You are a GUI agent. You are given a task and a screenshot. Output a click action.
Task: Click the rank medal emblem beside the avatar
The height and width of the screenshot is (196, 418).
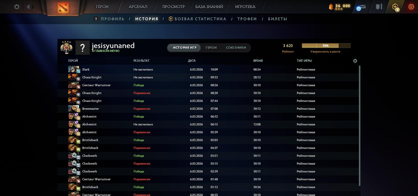point(66,47)
